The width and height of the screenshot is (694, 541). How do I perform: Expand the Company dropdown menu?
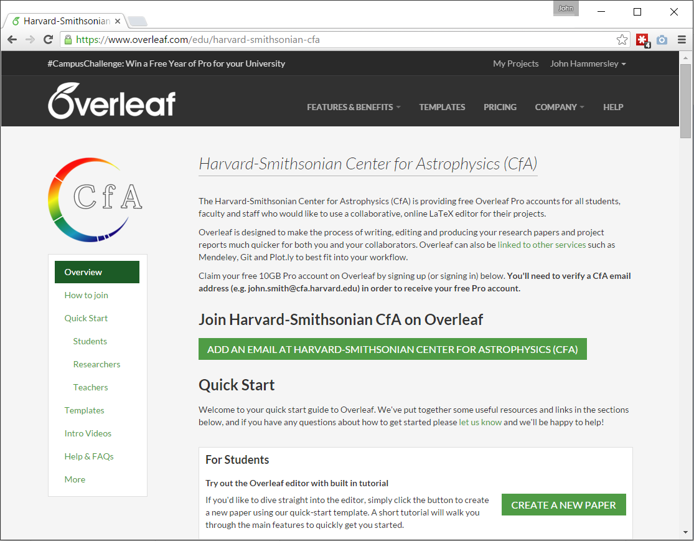click(559, 107)
